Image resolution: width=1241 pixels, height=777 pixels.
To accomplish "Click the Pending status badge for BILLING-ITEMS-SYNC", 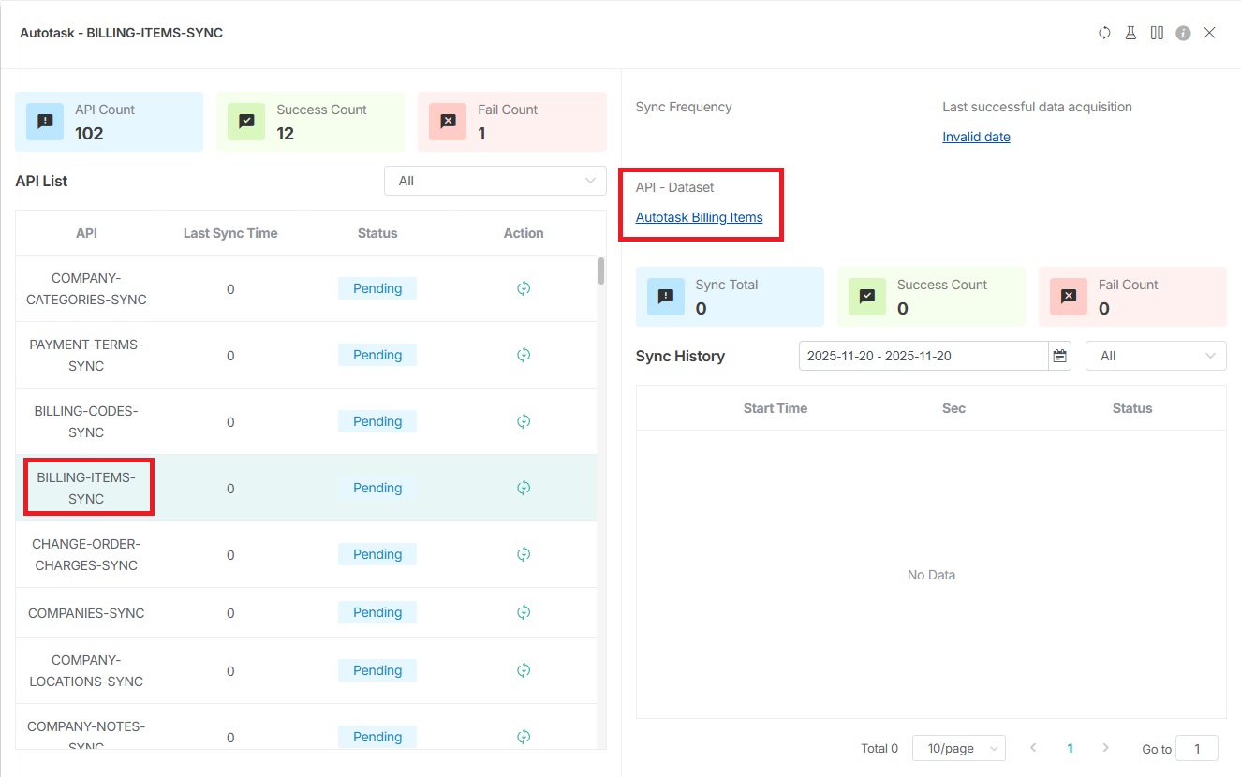I will pyautogui.click(x=377, y=487).
